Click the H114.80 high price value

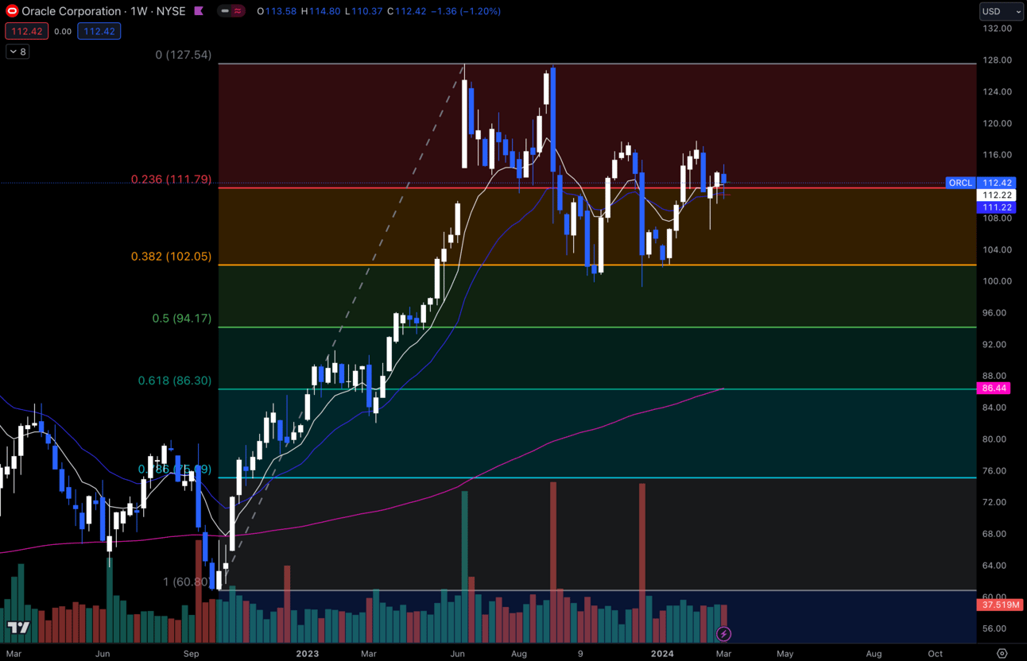[320, 11]
